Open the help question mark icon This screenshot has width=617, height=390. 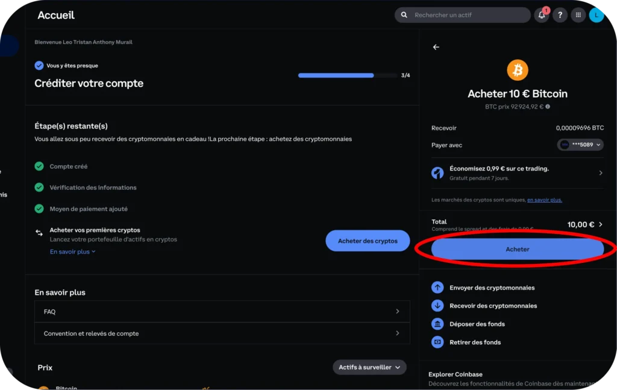pos(560,15)
